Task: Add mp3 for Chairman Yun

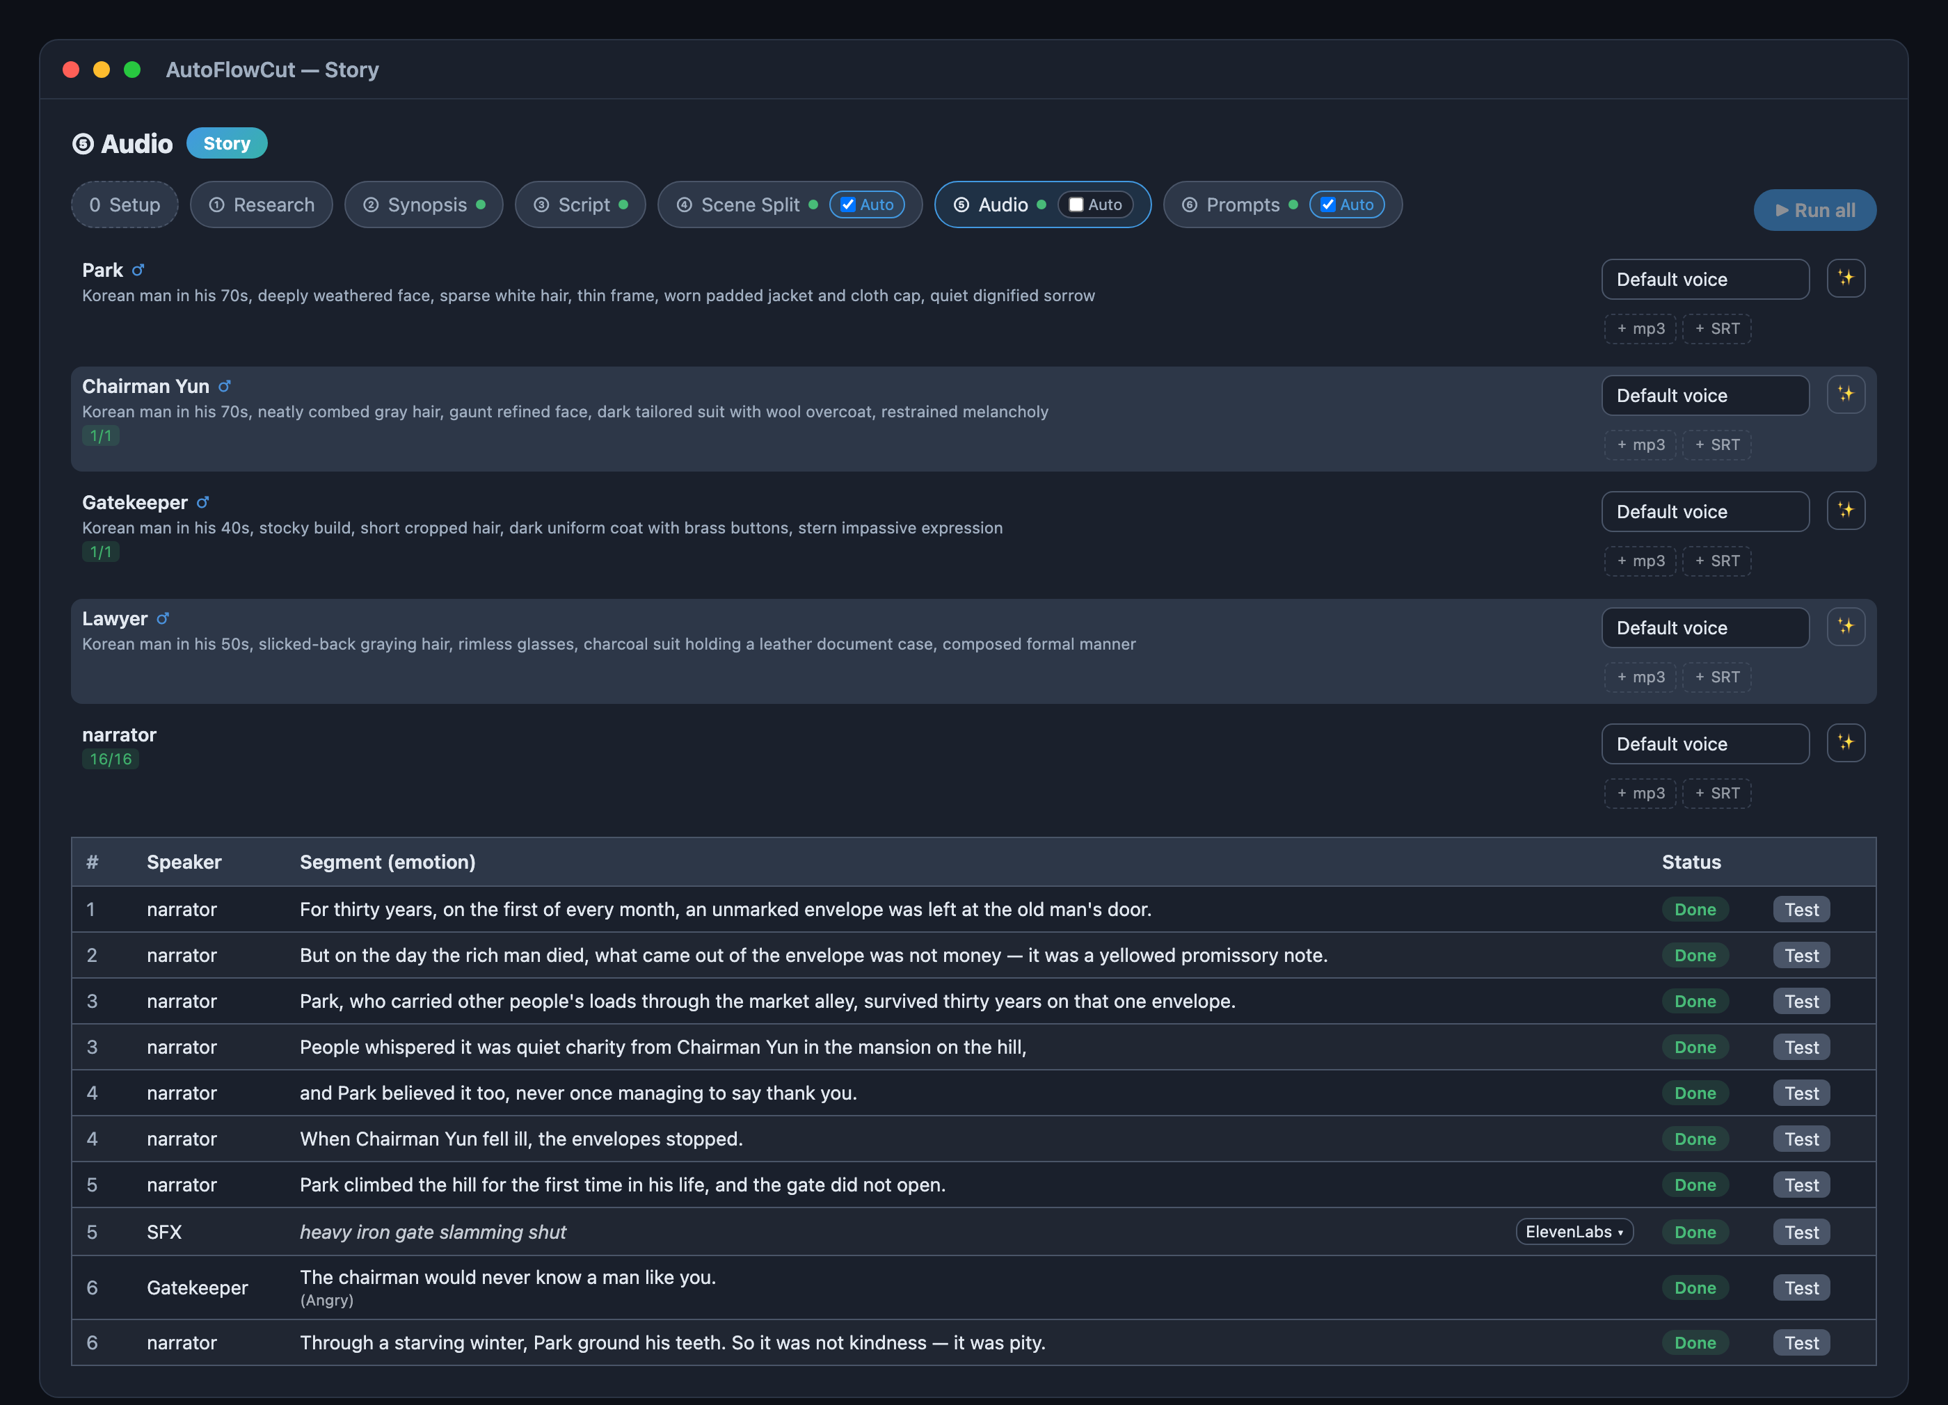Action: (1640, 444)
